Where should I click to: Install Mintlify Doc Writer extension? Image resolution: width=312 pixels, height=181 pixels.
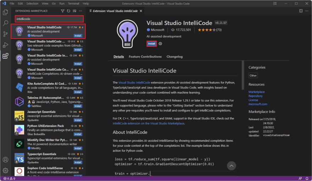(78, 148)
